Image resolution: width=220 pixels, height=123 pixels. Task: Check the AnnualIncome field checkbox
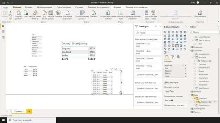[195, 54]
